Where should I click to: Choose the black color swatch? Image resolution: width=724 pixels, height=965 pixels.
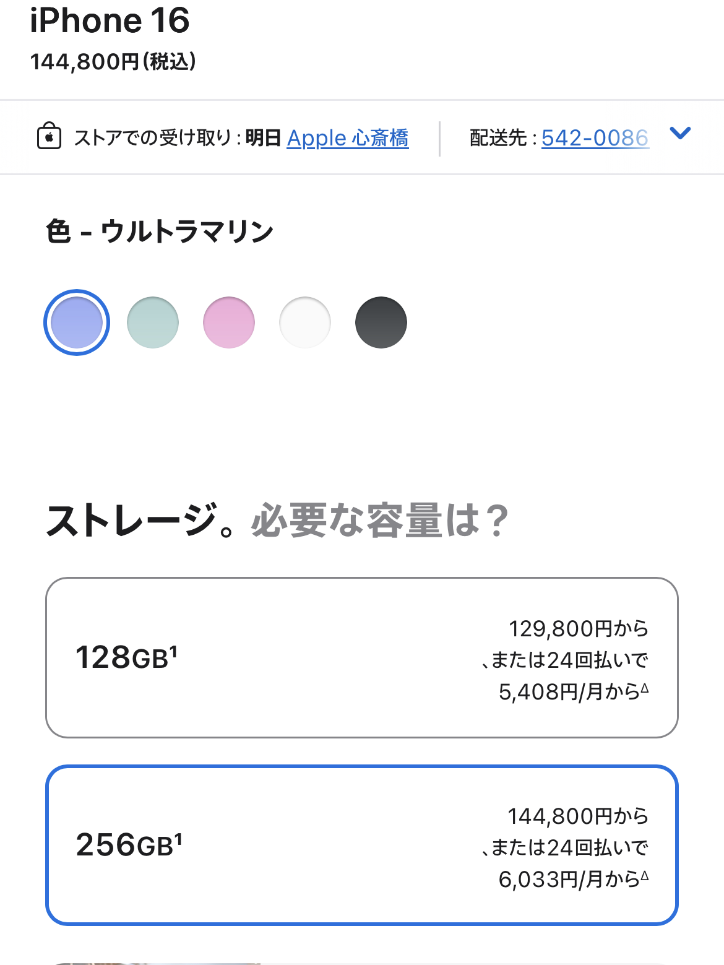click(x=381, y=322)
